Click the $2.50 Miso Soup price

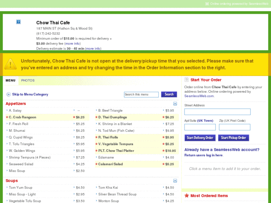coord(80,171)
